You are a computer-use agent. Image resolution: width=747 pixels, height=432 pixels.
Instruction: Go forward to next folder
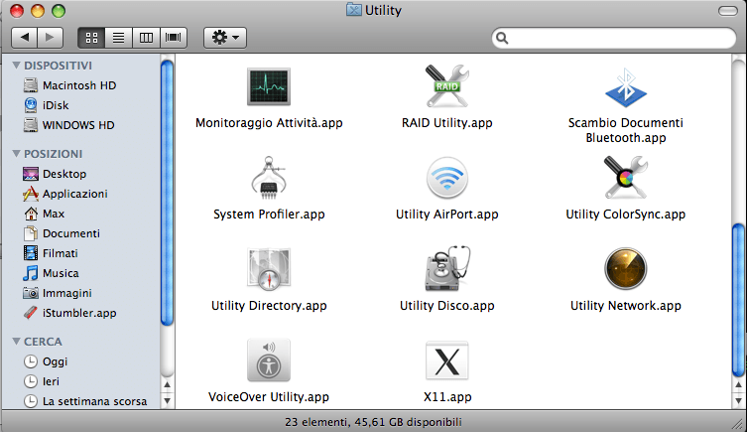click(50, 37)
